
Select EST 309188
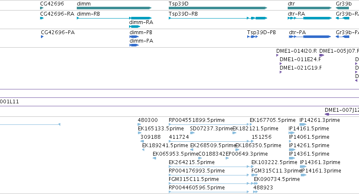point(151,137)
